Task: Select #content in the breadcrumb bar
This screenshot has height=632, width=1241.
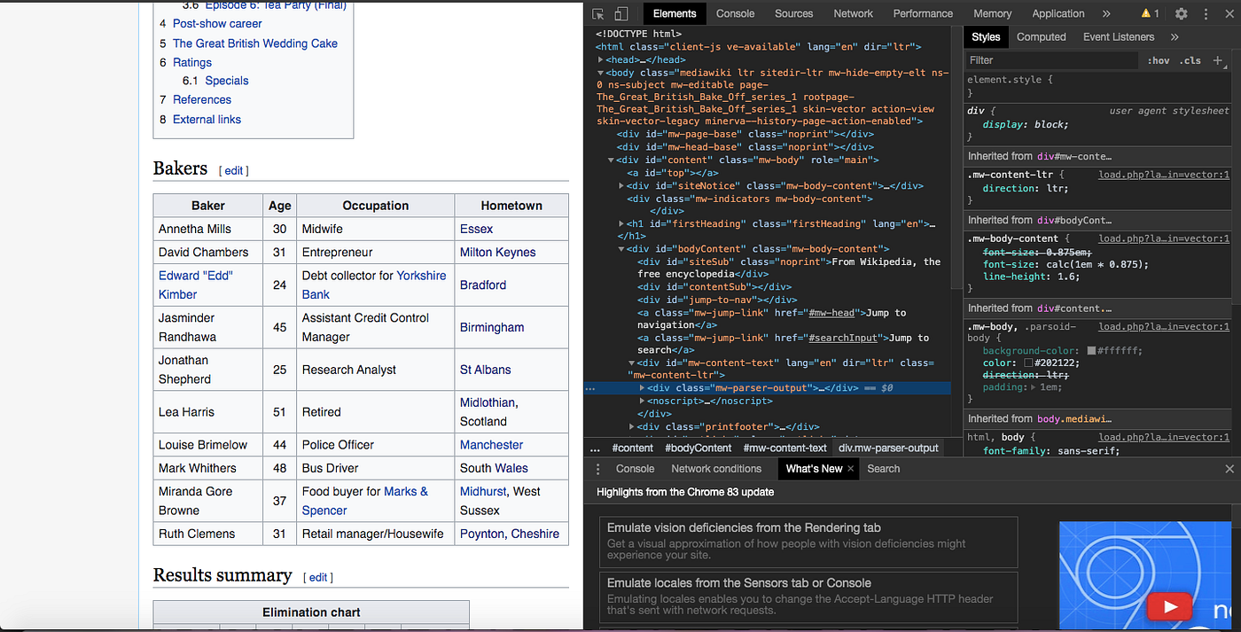Action: pyautogui.click(x=632, y=449)
